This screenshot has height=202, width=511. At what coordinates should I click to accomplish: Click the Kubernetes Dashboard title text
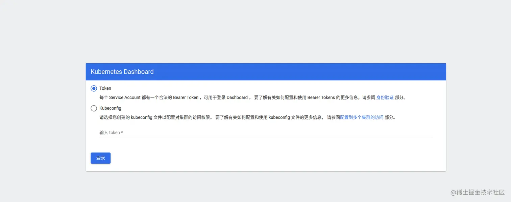(122, 72)
